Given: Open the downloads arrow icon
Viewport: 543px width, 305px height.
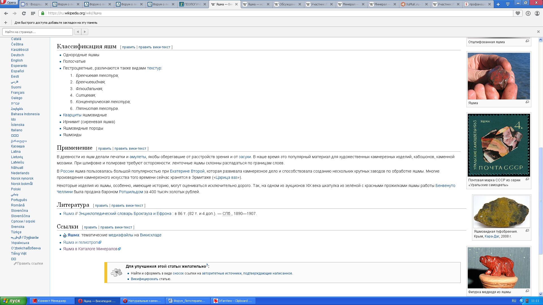Looking at the screenshot, I should click(528, 13).
